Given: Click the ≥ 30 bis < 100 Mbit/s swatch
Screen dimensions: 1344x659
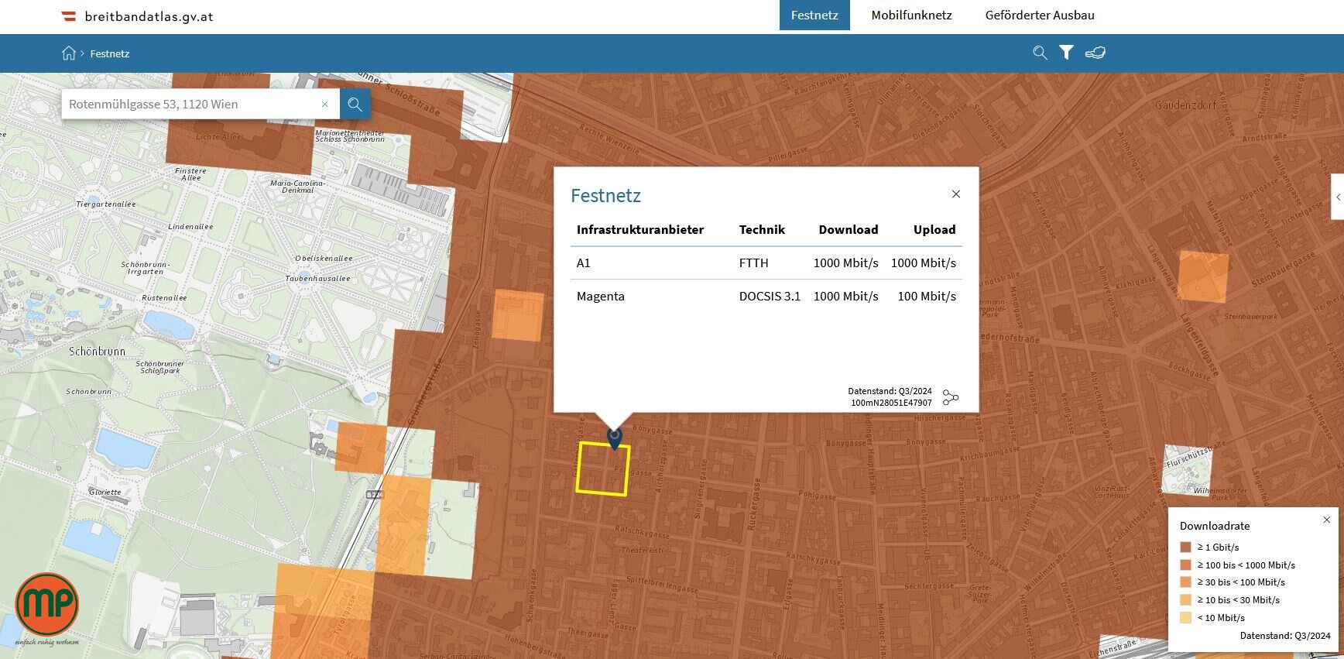Looking at the screenshot, I should point(1185,582).
